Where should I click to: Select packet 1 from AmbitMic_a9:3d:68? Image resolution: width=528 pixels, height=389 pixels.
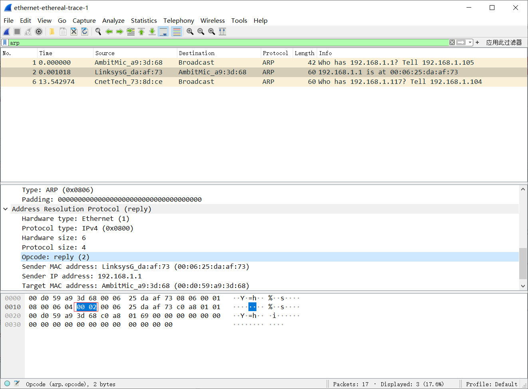coord(264,63)
